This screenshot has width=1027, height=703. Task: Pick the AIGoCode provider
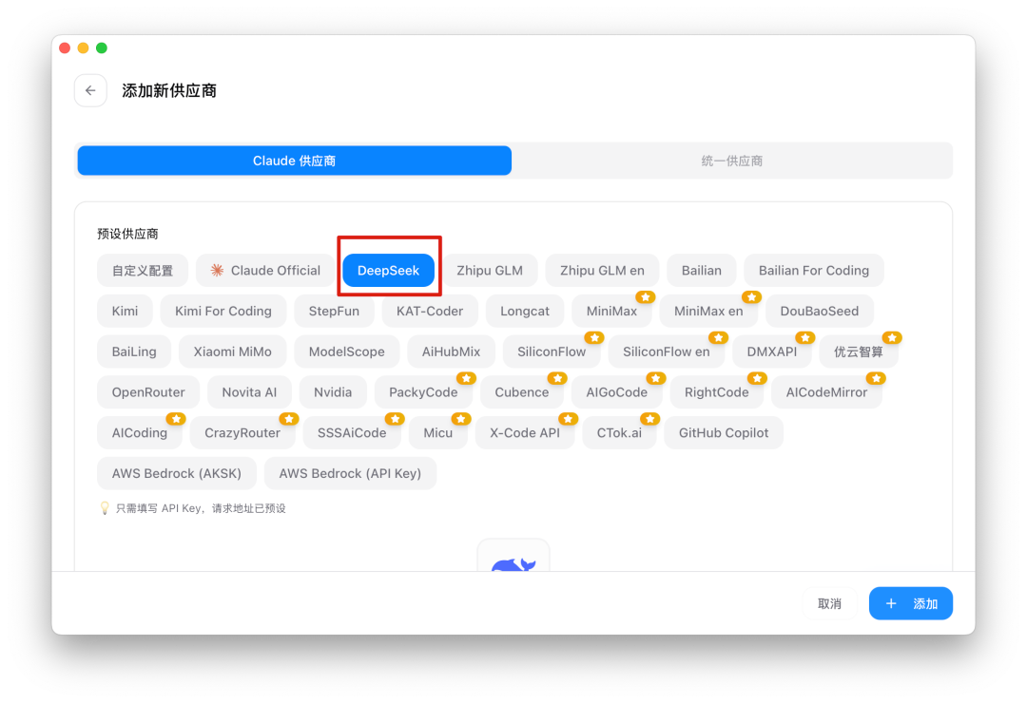tap(616, 392)
